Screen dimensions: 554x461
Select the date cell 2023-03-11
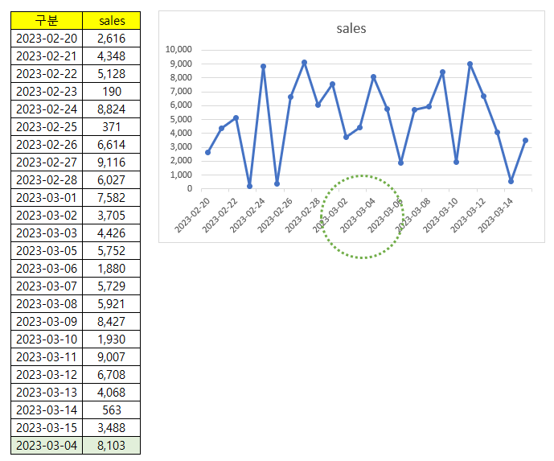point(47,356)
